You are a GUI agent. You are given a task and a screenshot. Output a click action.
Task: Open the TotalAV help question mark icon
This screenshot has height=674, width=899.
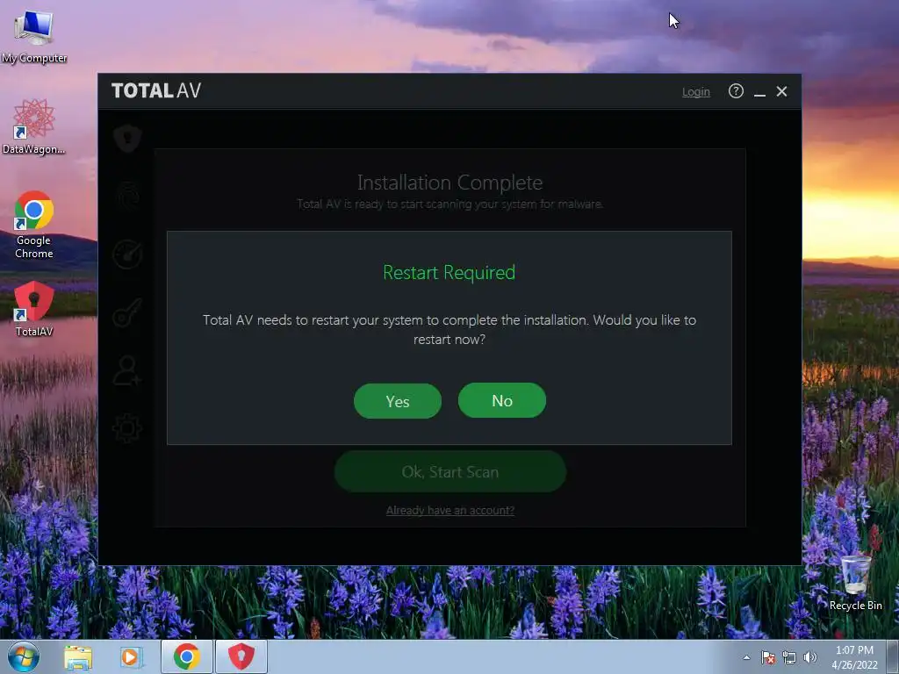(x=736, y=91)
